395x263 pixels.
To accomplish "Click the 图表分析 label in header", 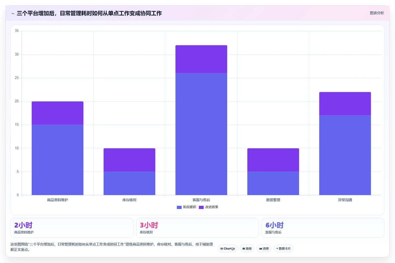I will 377,13.
